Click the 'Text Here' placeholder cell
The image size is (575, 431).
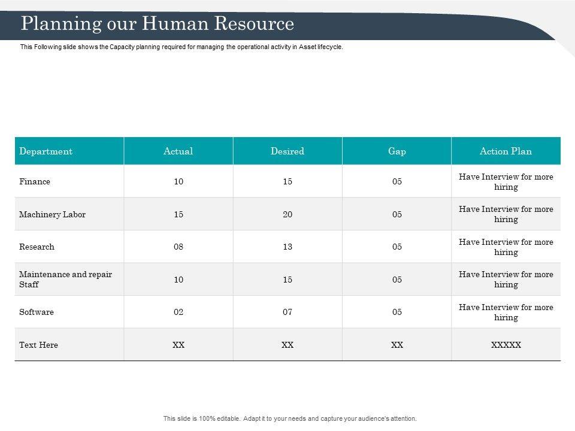point(38,345)
